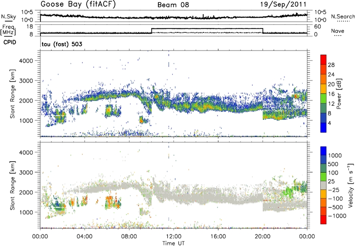Click the "Power [dB]" colorbar title
The image size is (355, 246).
tap(339, 94)
